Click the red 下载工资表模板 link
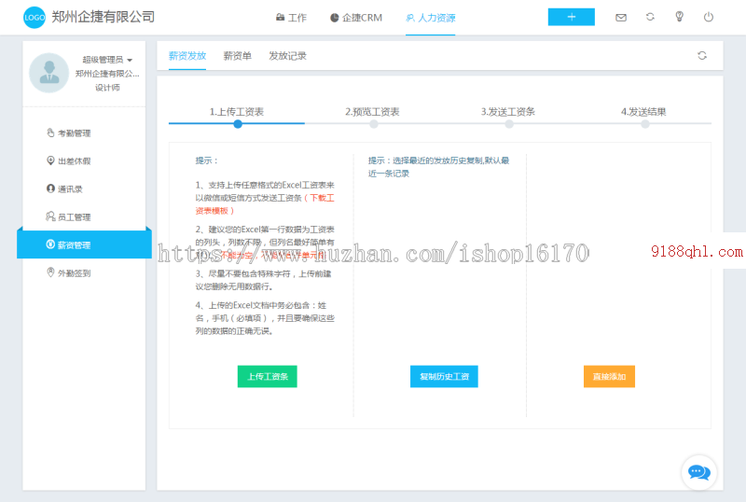Viewport: 746px width, 502px height. coord(265,204)
